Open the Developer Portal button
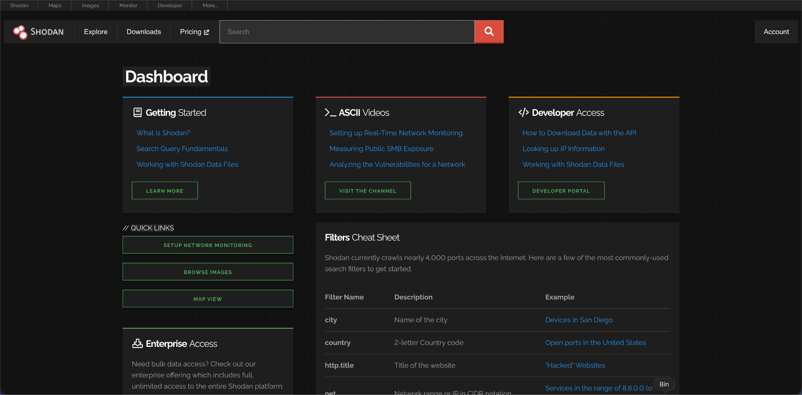This screenshot has width=802, height=395. coord(561,191)
